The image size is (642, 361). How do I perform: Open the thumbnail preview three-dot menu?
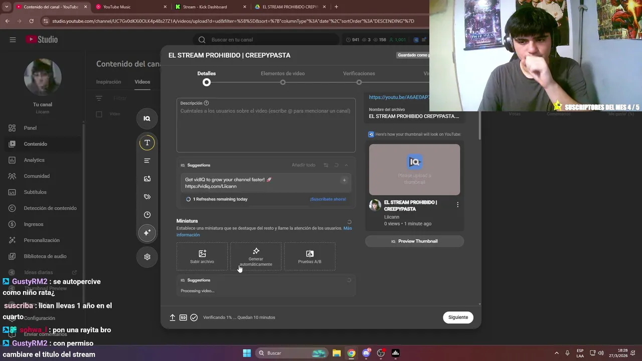tap(457, 205)
